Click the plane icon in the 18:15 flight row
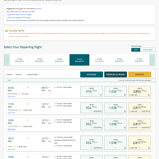This screenshot has width=159, height=159. coord(27,138)
